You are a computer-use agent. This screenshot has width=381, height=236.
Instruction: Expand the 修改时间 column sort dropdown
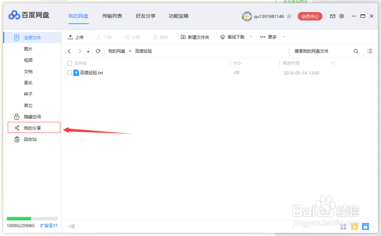tap(331, 63)
